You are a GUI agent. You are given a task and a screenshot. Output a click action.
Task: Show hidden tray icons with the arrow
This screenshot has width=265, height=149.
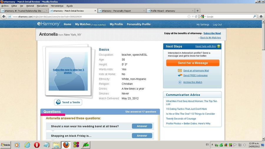[212, 145]
